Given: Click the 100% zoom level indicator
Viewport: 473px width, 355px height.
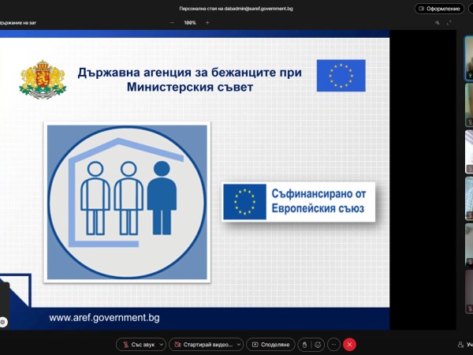Looking at the screenshot, I should tap(190, 23).
